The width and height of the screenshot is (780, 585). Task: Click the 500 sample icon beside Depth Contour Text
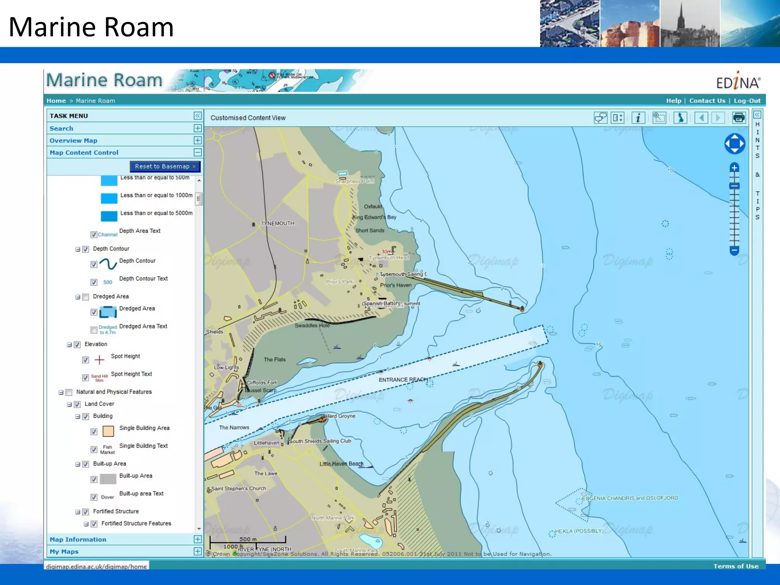(x=108, y=282)
